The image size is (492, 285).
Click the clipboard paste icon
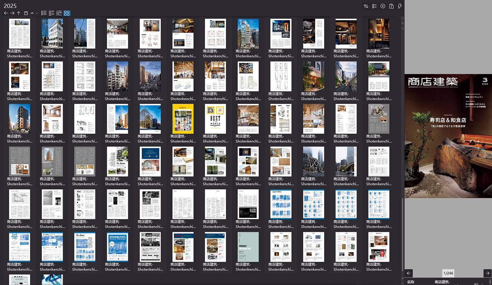click(x=391, y=6)
